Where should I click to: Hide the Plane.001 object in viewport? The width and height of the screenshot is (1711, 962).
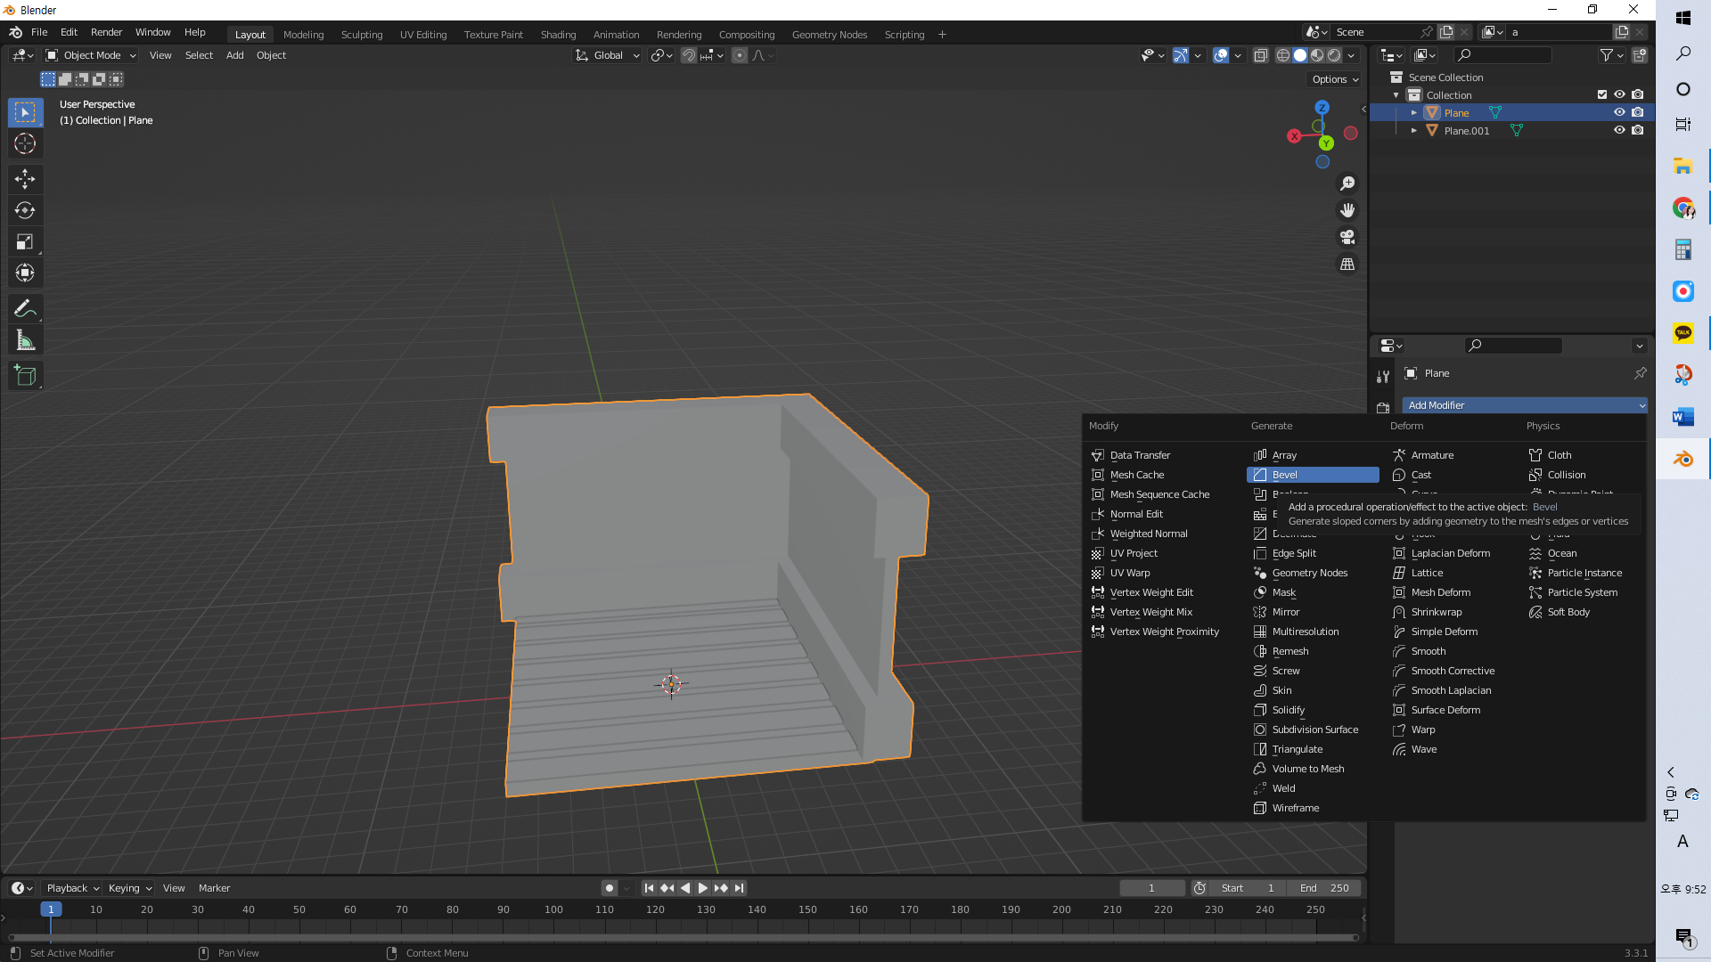(1619, 130)
